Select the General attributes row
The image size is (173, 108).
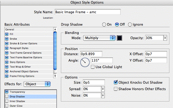point(29,30)
